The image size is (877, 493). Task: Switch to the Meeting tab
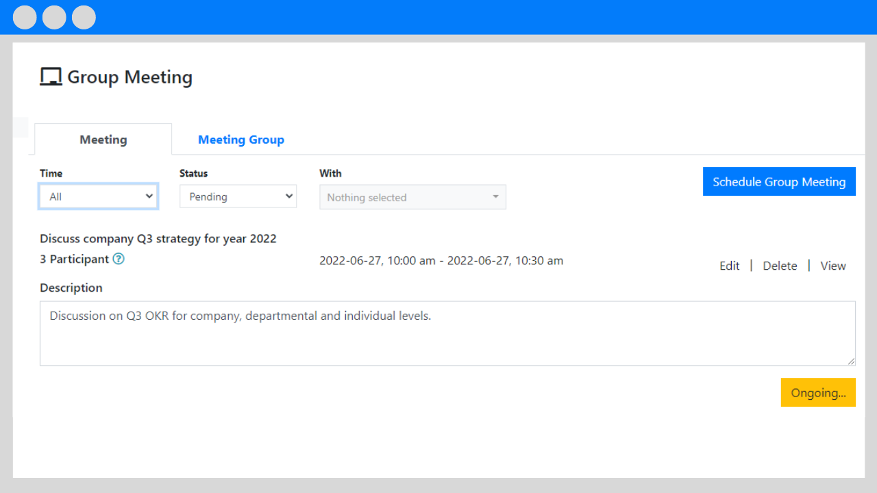pos(103,140)
